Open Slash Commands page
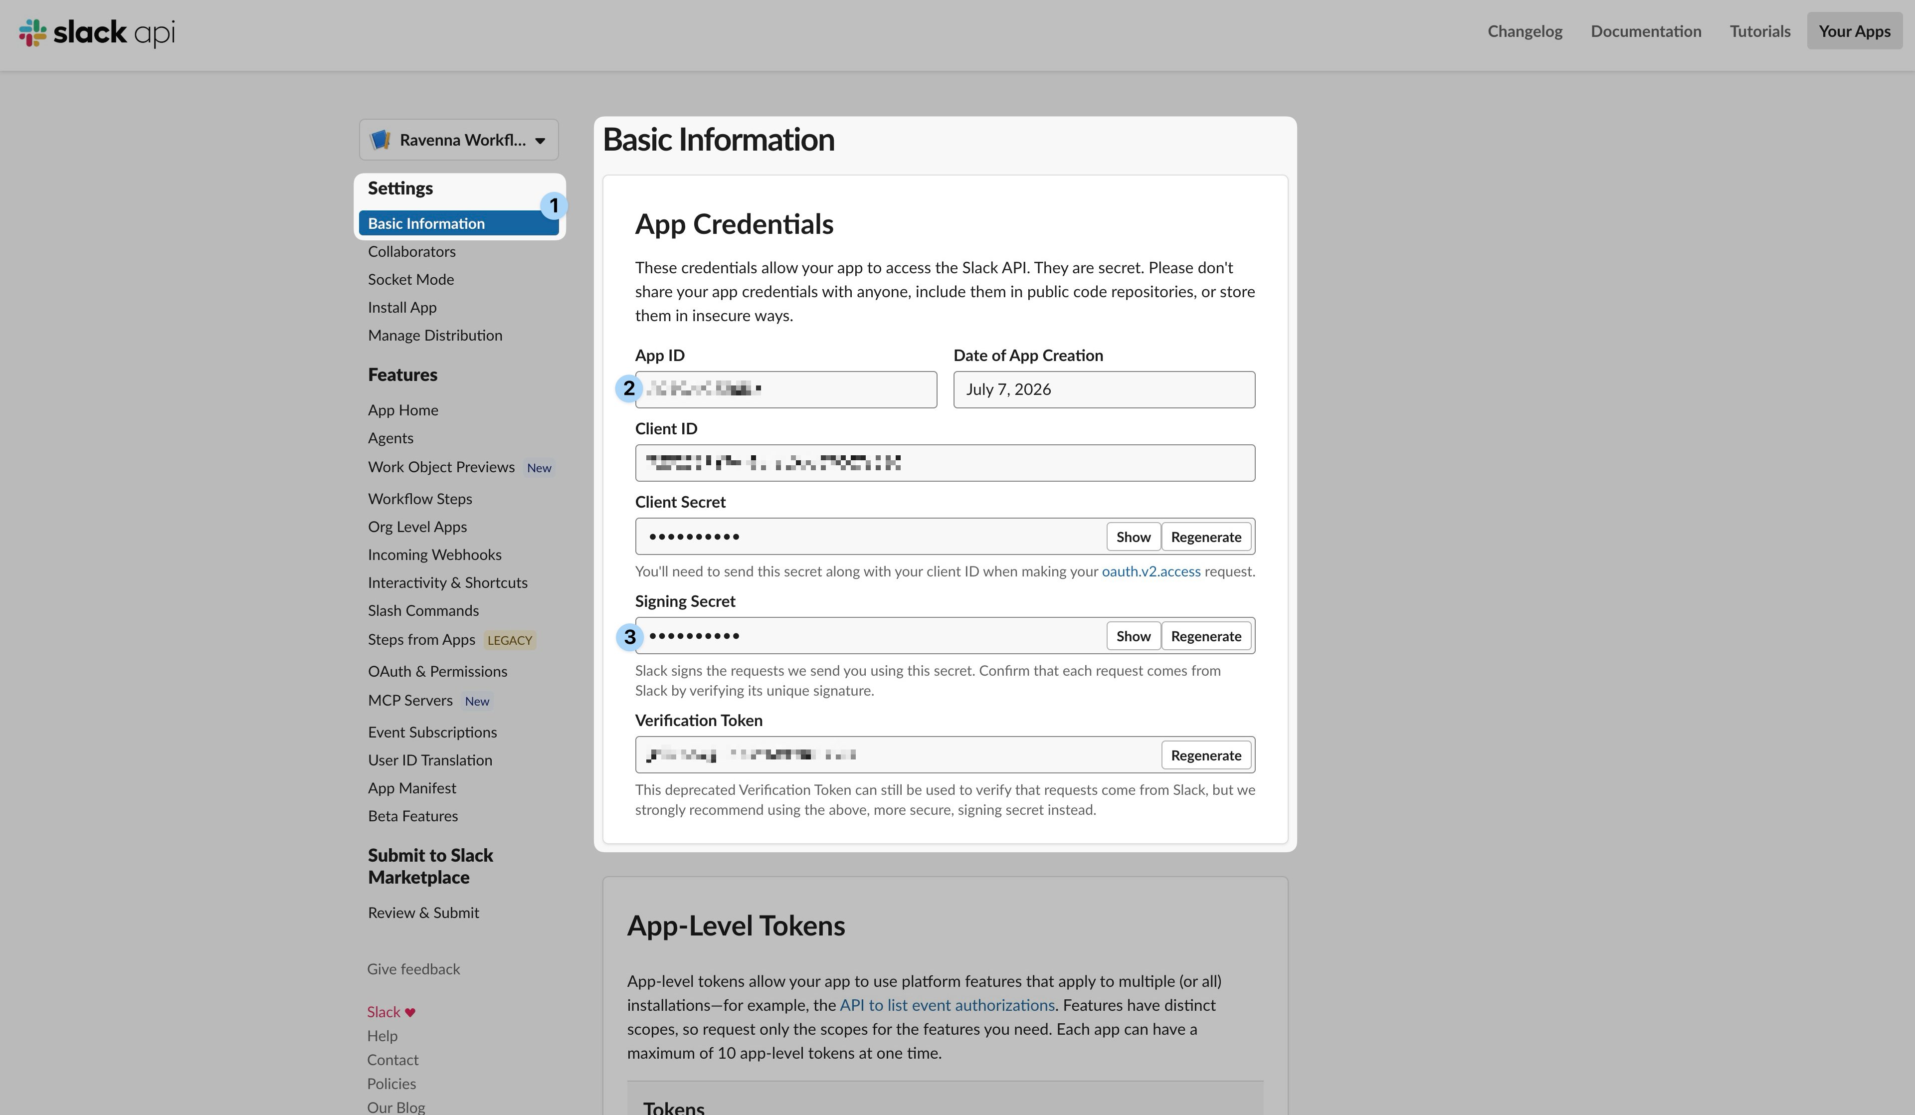The image size is (1915, 1115). coord(423,611)
